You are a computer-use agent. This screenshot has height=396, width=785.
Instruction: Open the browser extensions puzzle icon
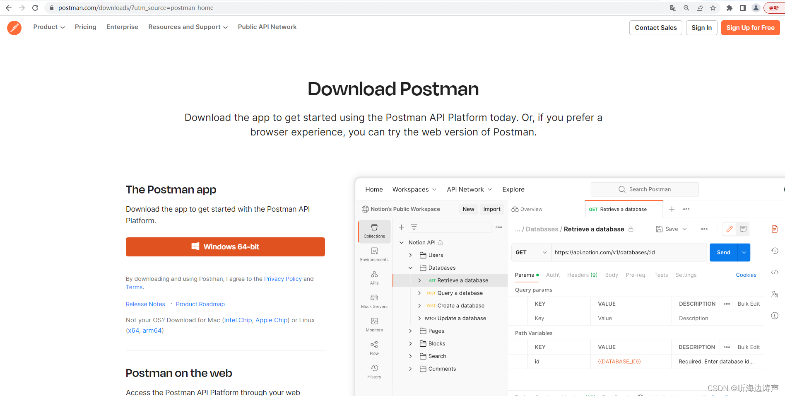(730, 8)
